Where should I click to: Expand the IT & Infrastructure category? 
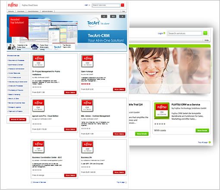click(x=14, y=78)
